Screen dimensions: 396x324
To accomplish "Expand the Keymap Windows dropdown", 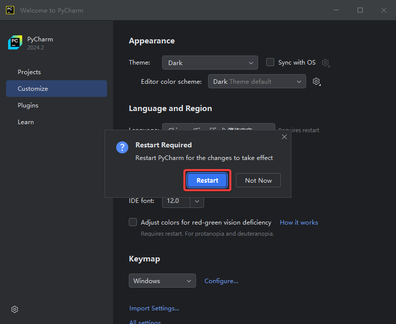I will [162, 281].
